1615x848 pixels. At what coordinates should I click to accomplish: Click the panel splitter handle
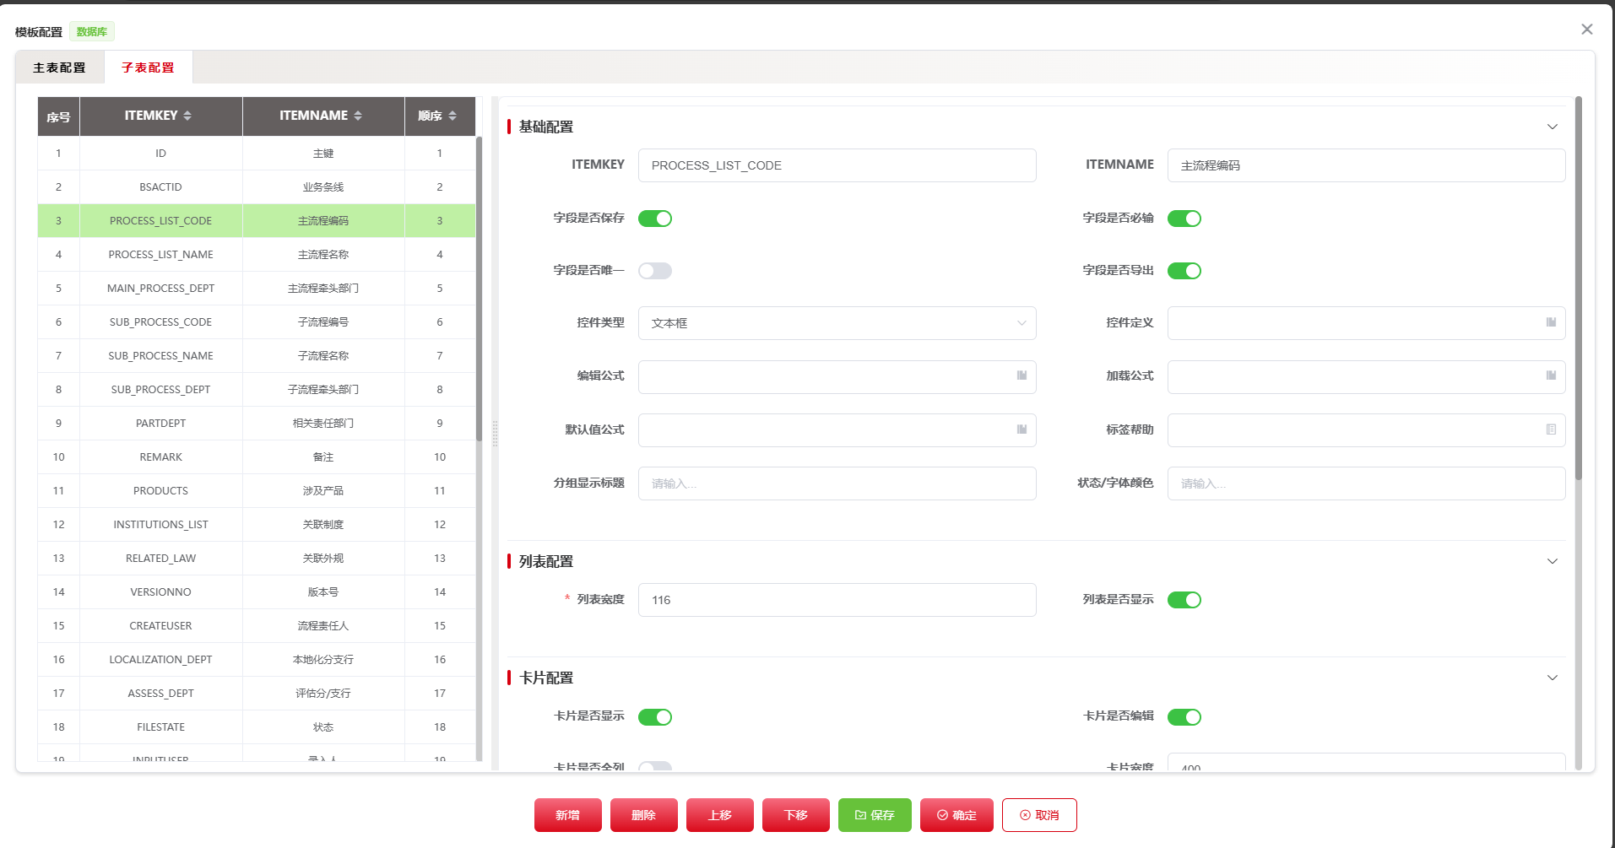tap(495, 433)
